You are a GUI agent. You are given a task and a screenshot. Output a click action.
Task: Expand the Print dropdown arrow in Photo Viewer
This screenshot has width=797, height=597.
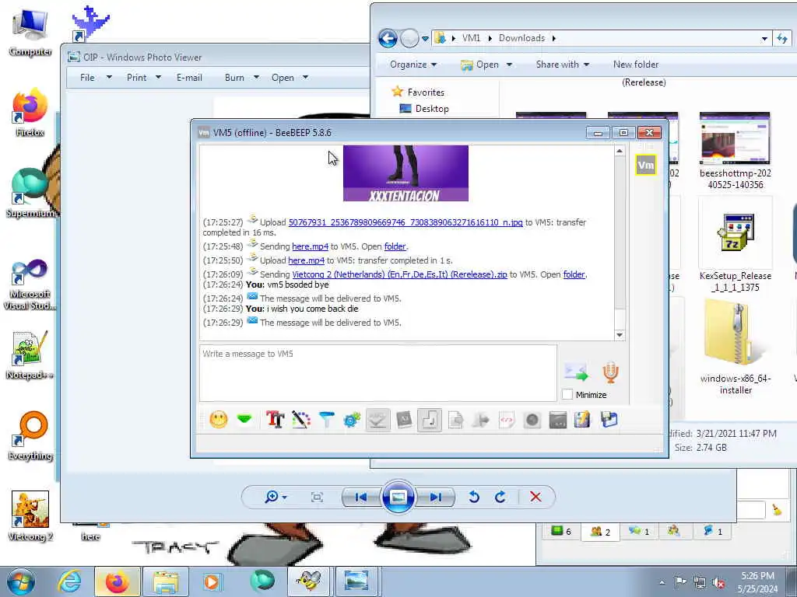tap(159, 78)
